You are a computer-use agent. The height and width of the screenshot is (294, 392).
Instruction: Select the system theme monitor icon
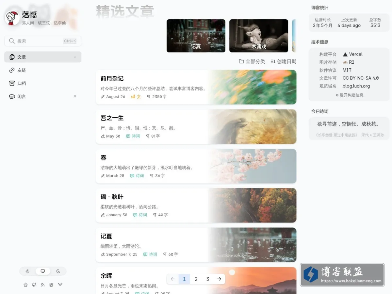pyautogui.click(x=43, y=271)
